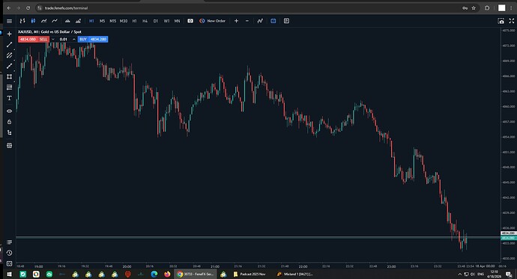Zoom out chart with minus icon
517x279 pixels.
(247, 21)
